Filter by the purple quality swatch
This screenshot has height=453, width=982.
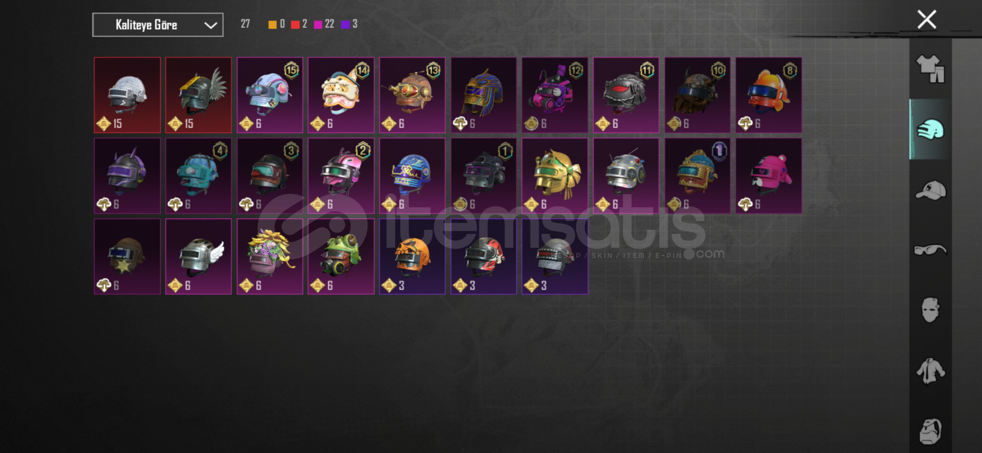[345, 24]
